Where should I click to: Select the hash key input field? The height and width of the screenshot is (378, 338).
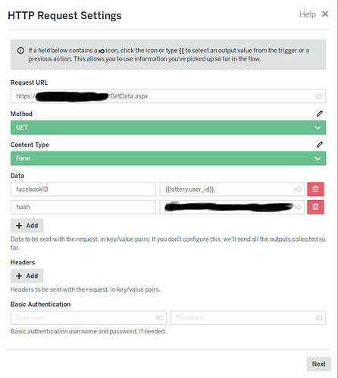click(83, 207)
